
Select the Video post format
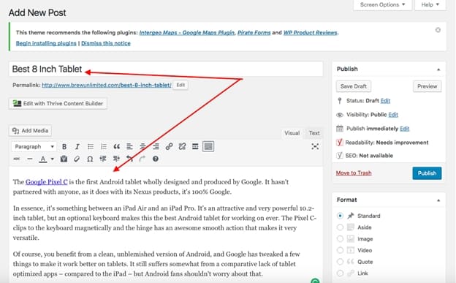pos(340,250)
